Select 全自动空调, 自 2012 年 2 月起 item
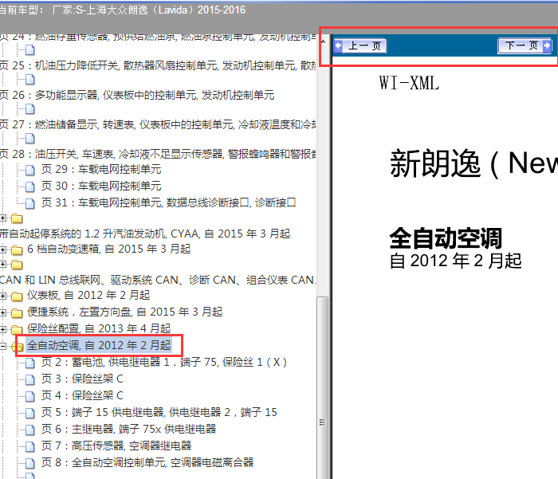This screenshot has width=558, height=479. 99,345
